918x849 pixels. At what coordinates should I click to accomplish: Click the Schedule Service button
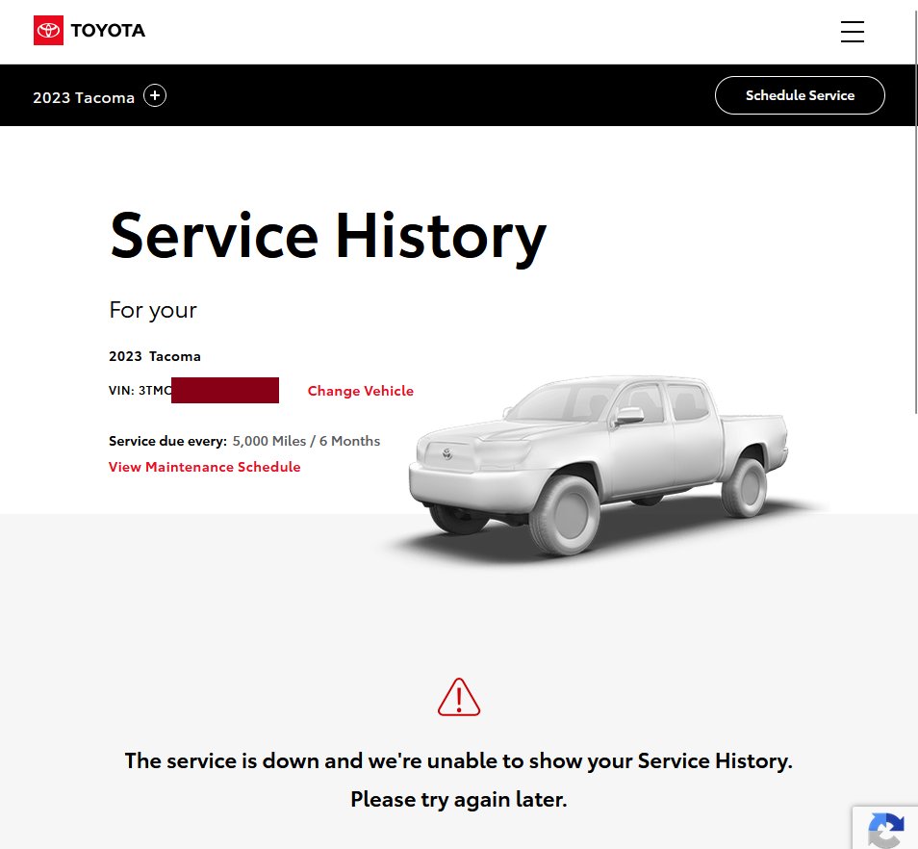pyautogui.click(x=800, y=95)
